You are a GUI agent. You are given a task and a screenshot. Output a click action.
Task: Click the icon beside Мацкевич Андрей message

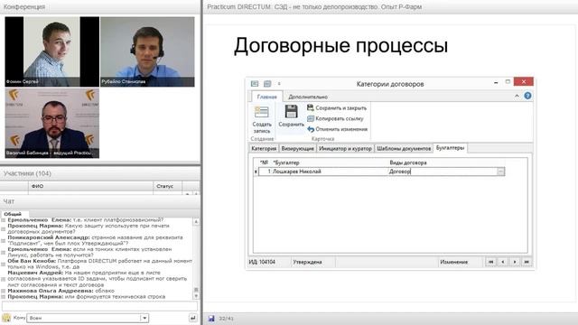4,279
